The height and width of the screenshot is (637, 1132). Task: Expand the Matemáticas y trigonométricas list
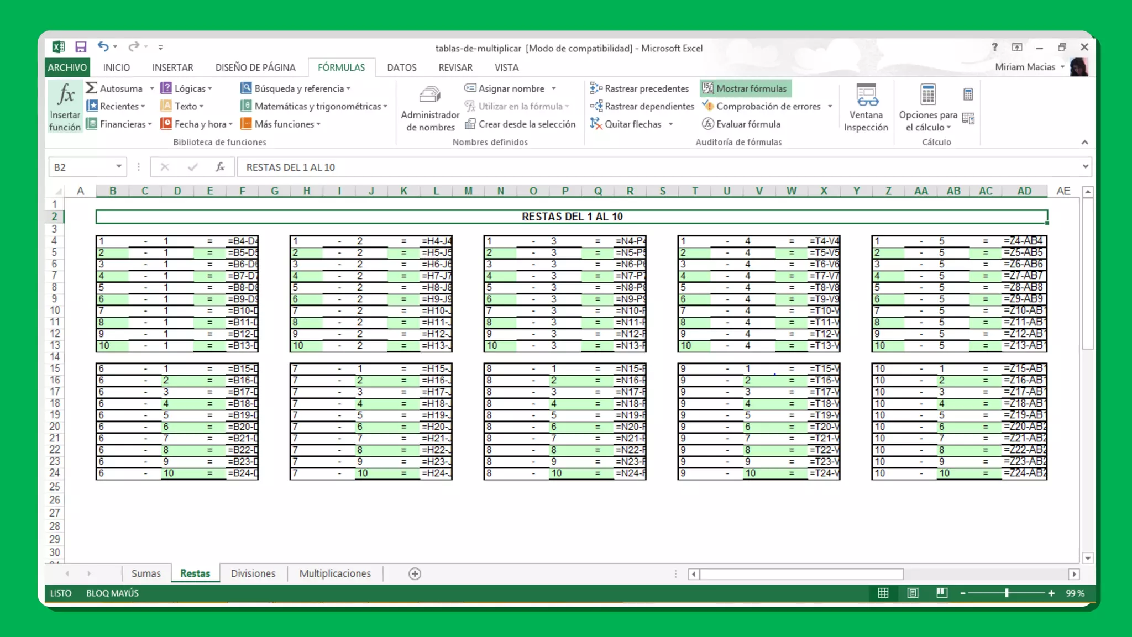[x=385, y=107]
